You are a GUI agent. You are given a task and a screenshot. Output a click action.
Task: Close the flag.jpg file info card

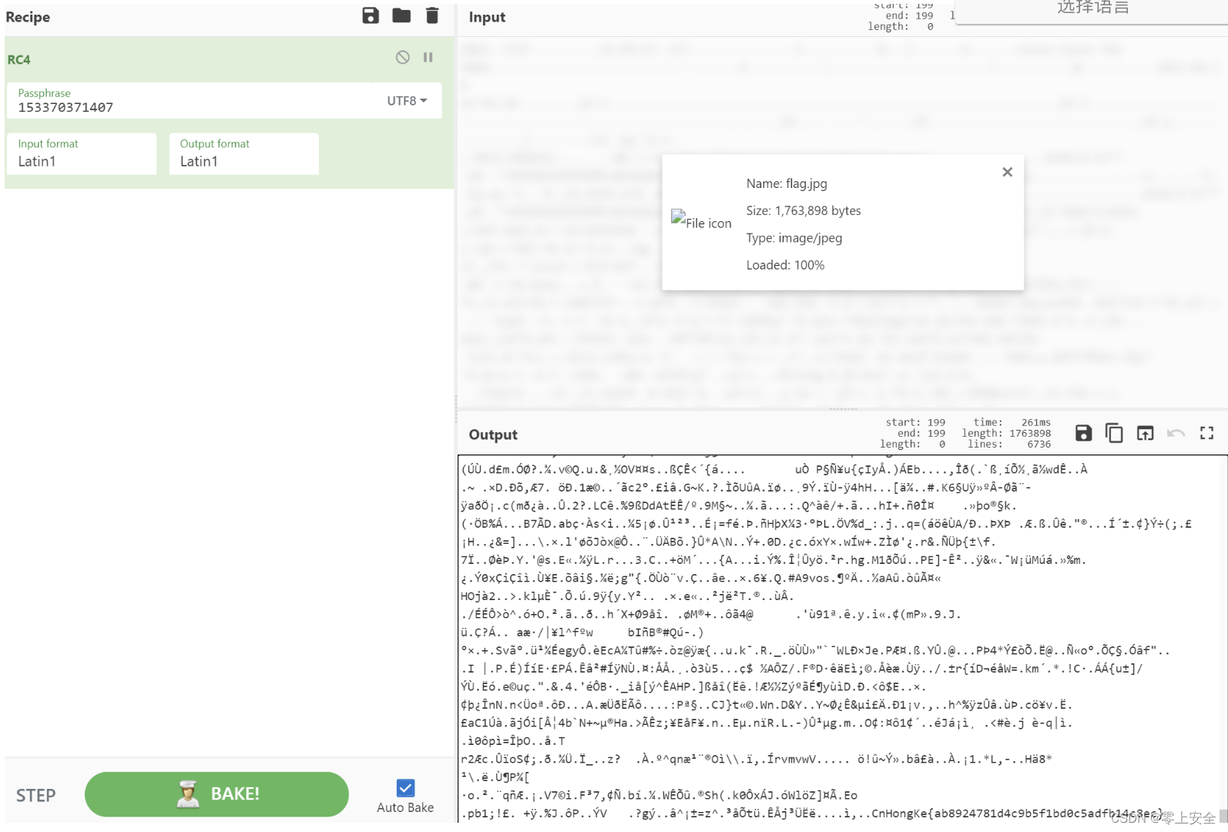click(1007, 172)
